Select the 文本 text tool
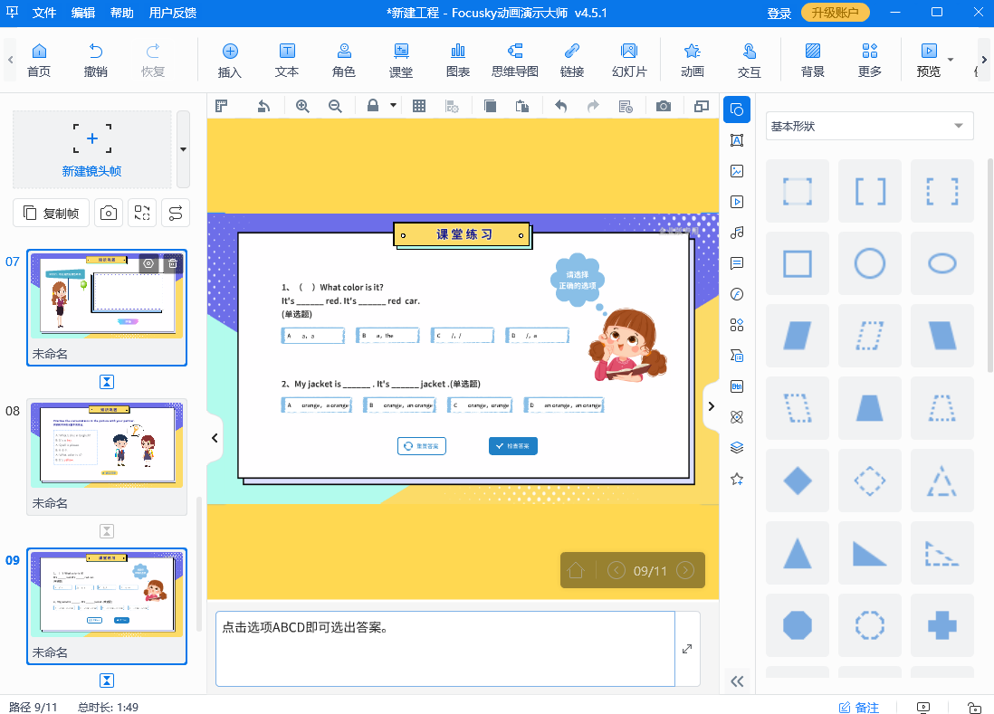The image size is (994, 714). coord(287,60)
